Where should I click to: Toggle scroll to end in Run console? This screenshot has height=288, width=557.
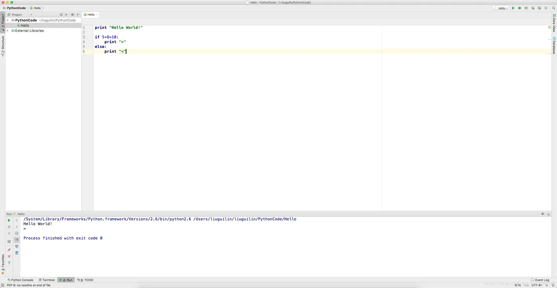[17, 240]
